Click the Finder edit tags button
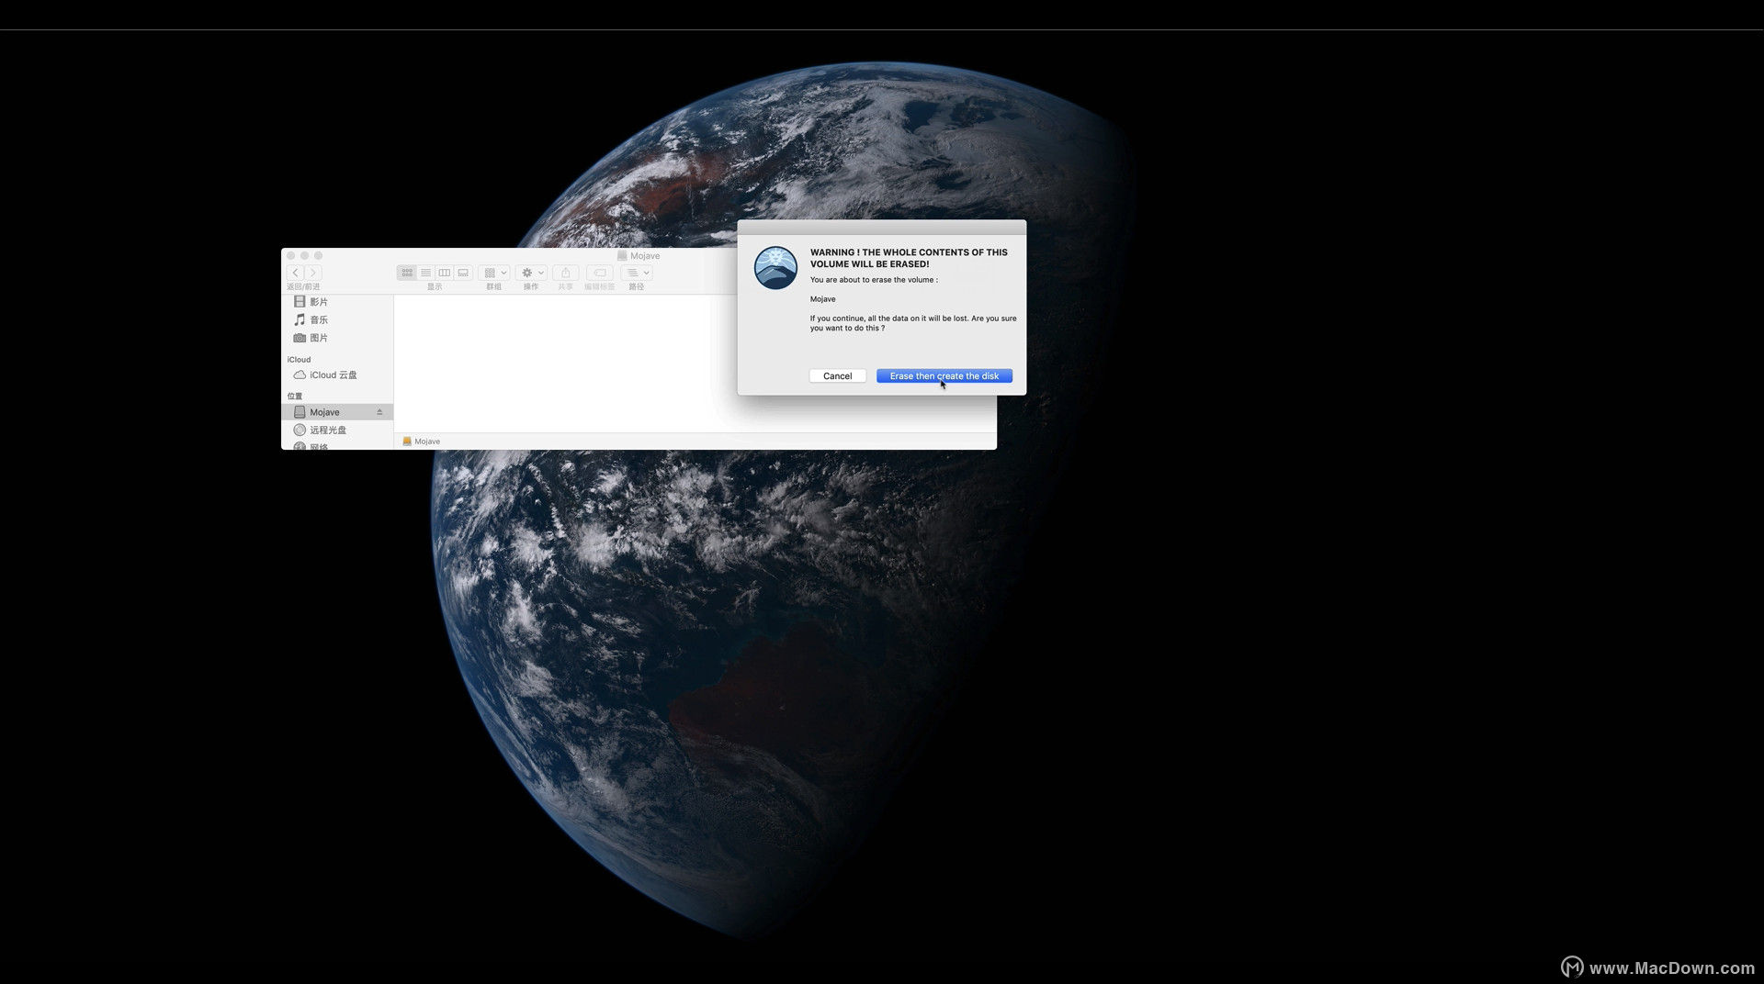Image resolution: width=1764 pixels, height=984 pixels. 599,273
